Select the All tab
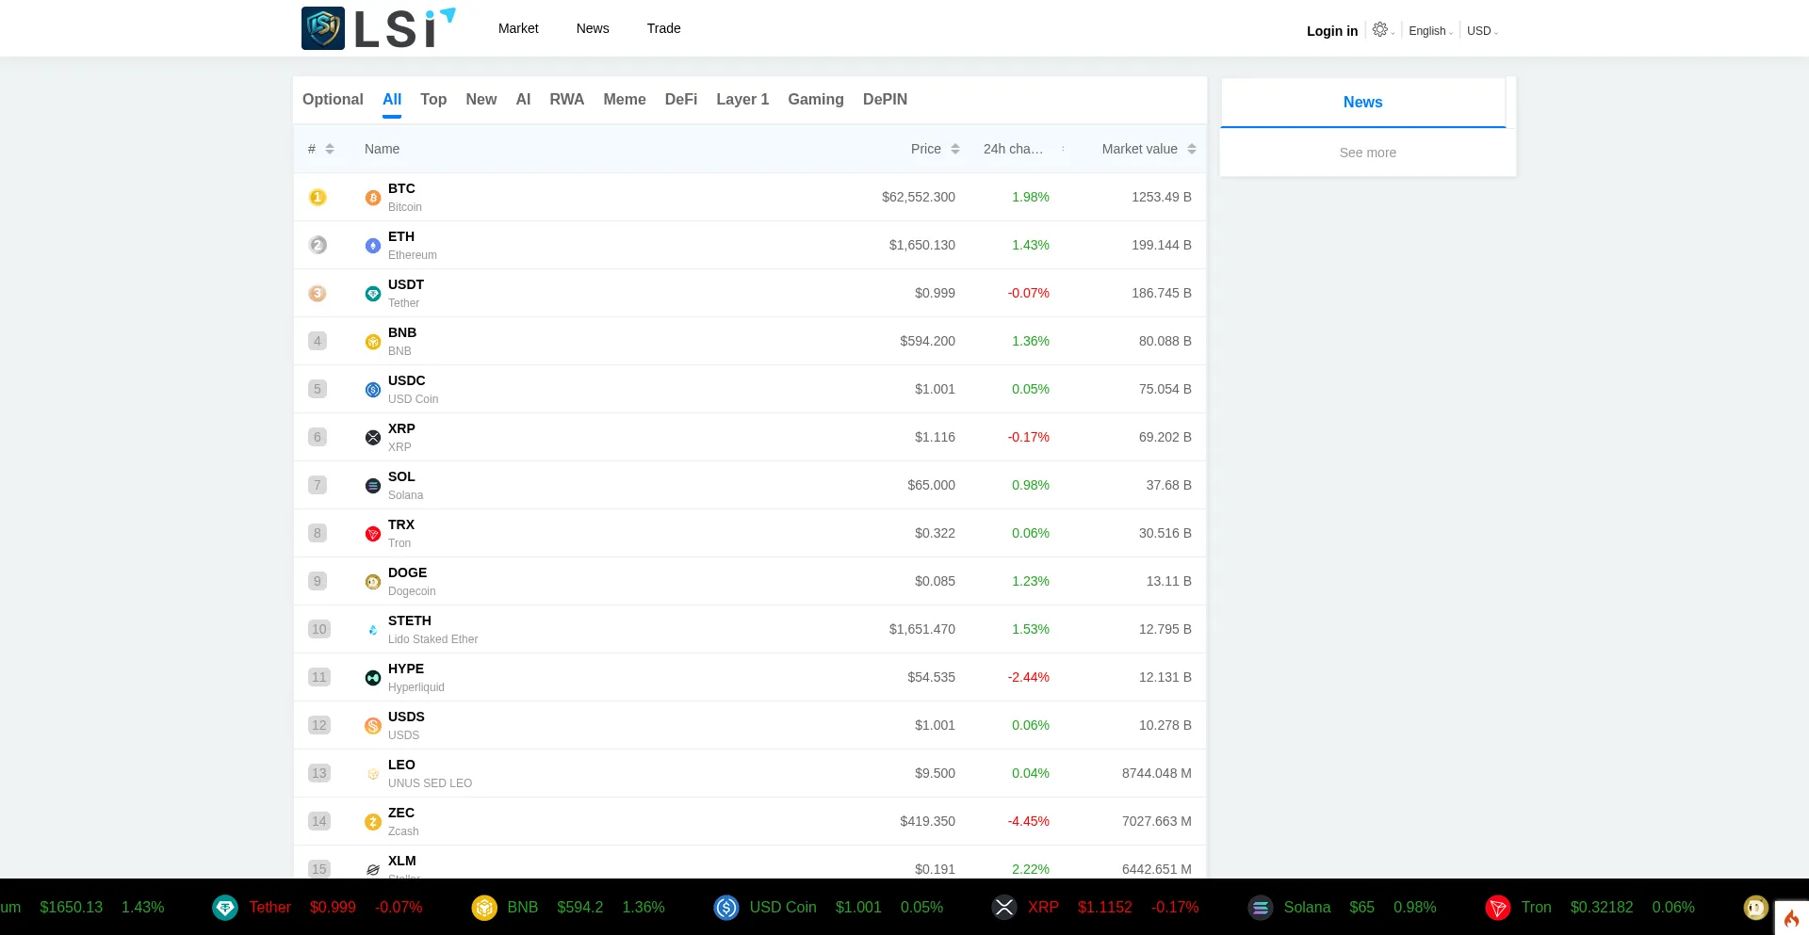The width and height of the screenshot is (1809, 935). tap(392, 100)
